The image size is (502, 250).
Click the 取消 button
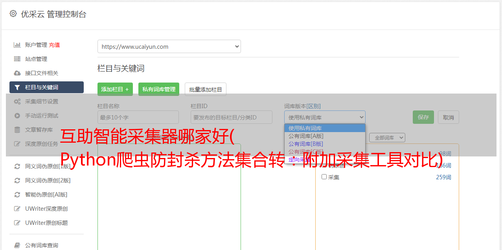(x=449, y=117)
